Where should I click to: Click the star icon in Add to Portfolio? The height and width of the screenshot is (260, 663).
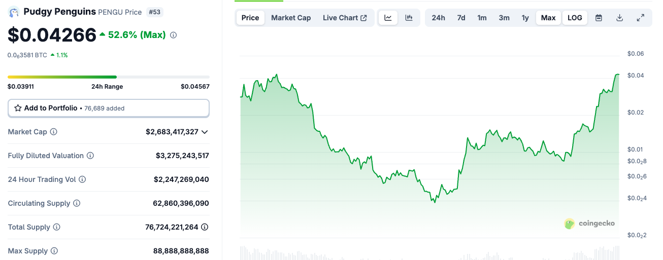pyautogui.click(x=18, y=108)
